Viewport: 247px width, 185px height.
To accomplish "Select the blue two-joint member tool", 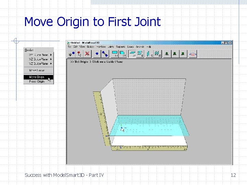I will pyautogui.click(x=105, y=54).
